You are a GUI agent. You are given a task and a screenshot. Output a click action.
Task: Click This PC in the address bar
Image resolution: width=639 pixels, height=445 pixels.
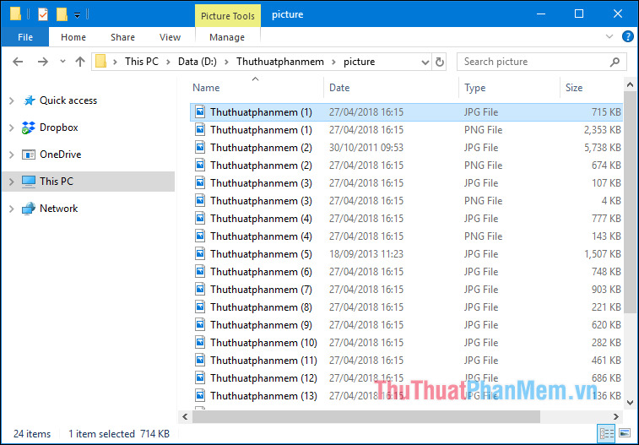[x=142, y=62]
